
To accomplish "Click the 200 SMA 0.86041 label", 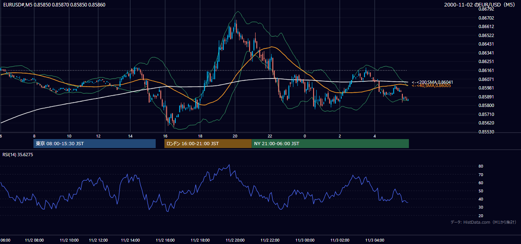I will (433, 82).
